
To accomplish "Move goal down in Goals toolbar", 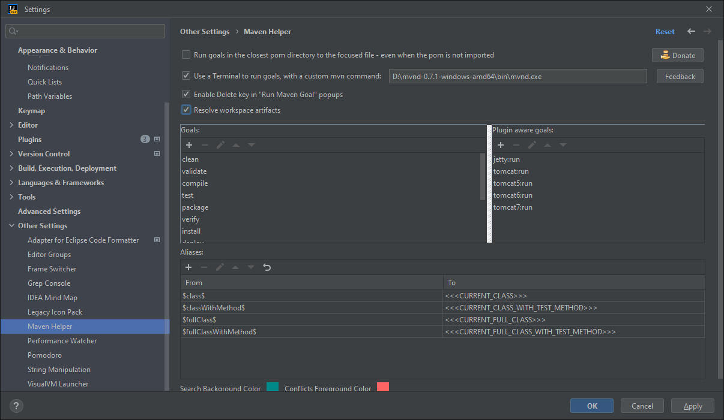I will (x=252, y=145).
